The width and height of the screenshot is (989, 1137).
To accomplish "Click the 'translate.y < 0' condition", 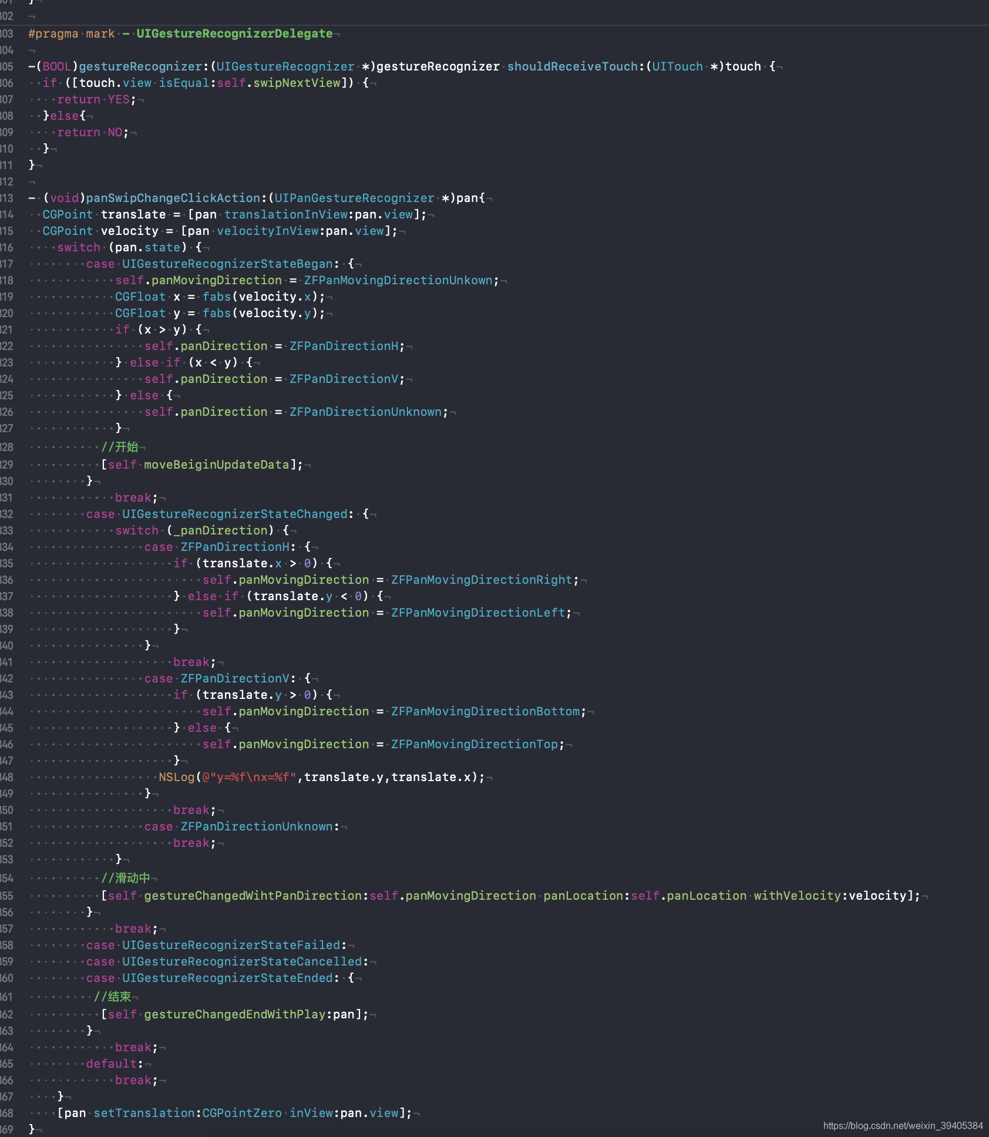I will [x=307, y=596].
